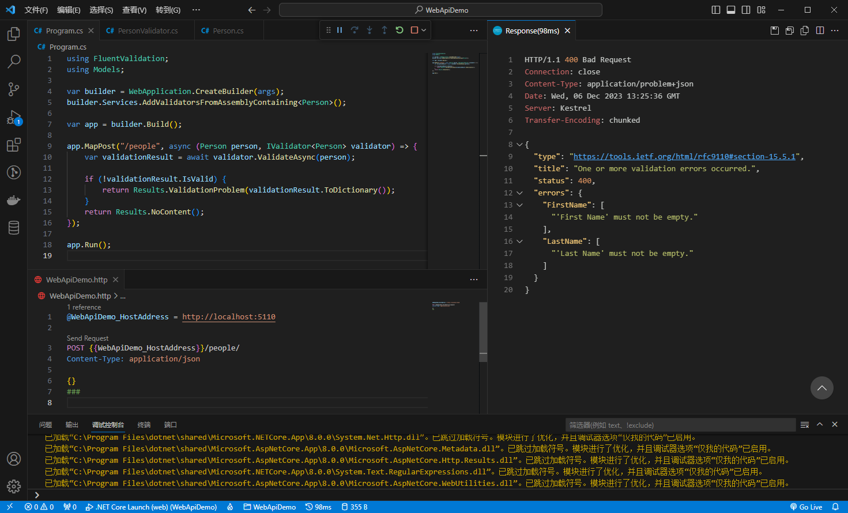Viewport: 848px width, 513px height.
Task: Open the Run and Debug view
Action: click(x=14, y=118)
